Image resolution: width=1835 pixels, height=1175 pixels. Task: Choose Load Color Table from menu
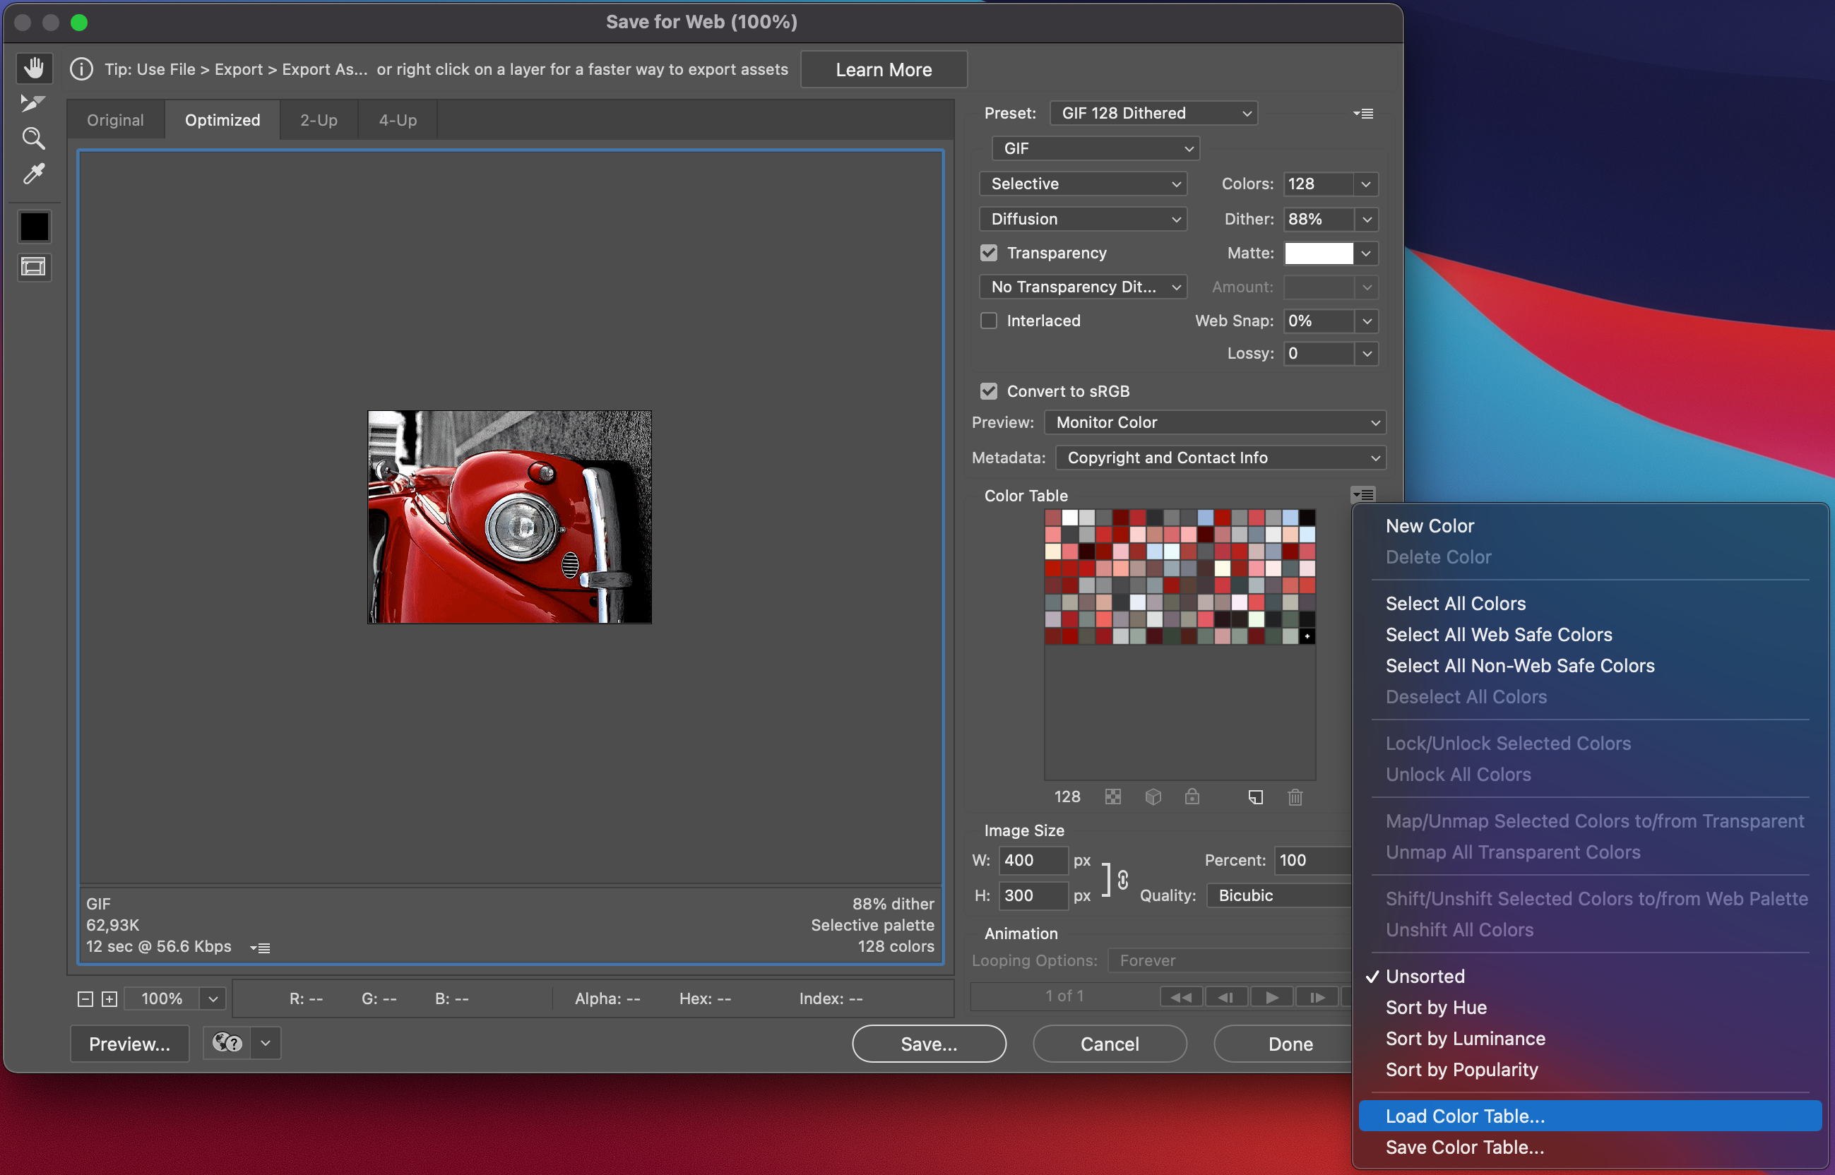click(1464, 1116)
